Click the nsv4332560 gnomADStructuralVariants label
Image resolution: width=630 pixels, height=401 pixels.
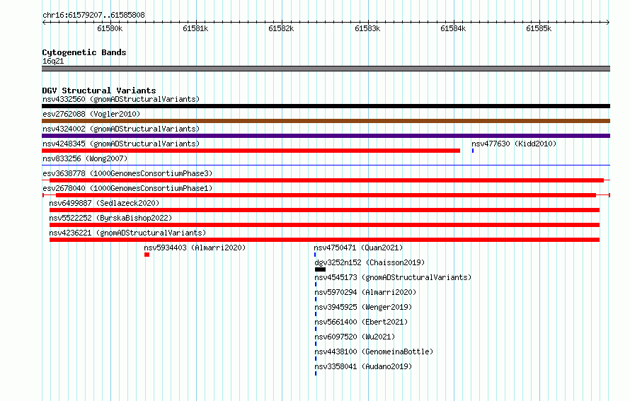pyautogui.click(x=121, y=99)
